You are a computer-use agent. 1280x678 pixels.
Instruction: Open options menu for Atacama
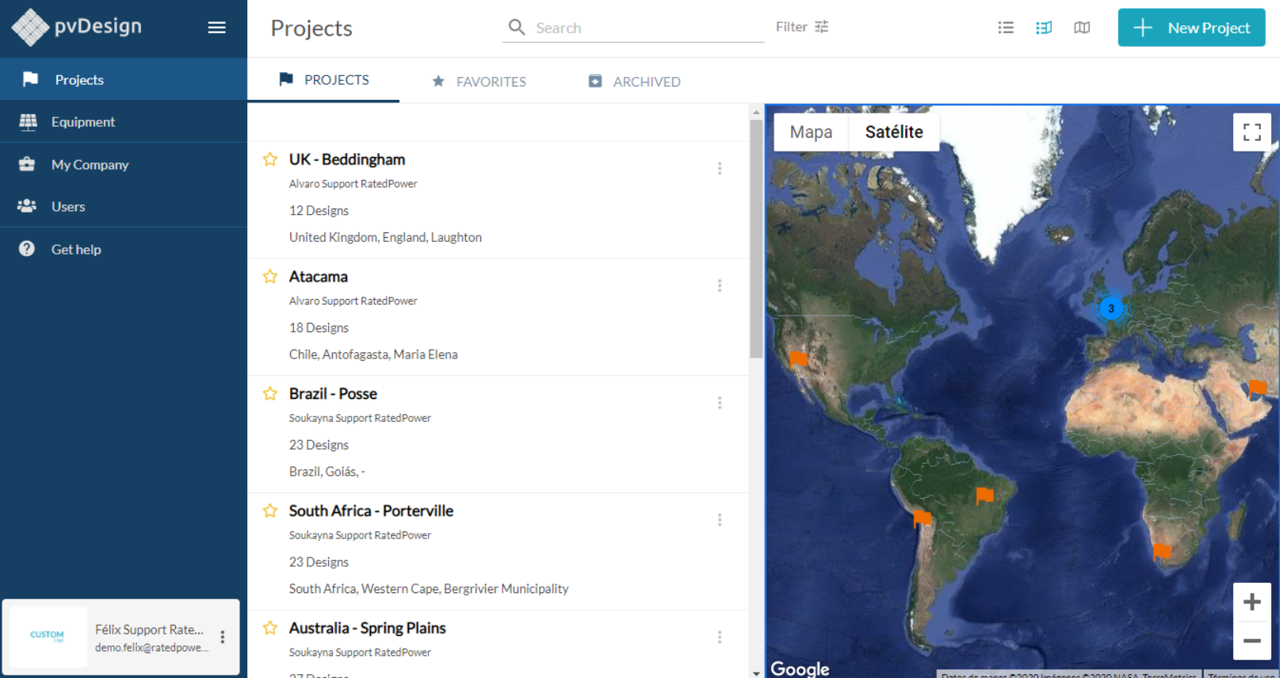[720, 285]
